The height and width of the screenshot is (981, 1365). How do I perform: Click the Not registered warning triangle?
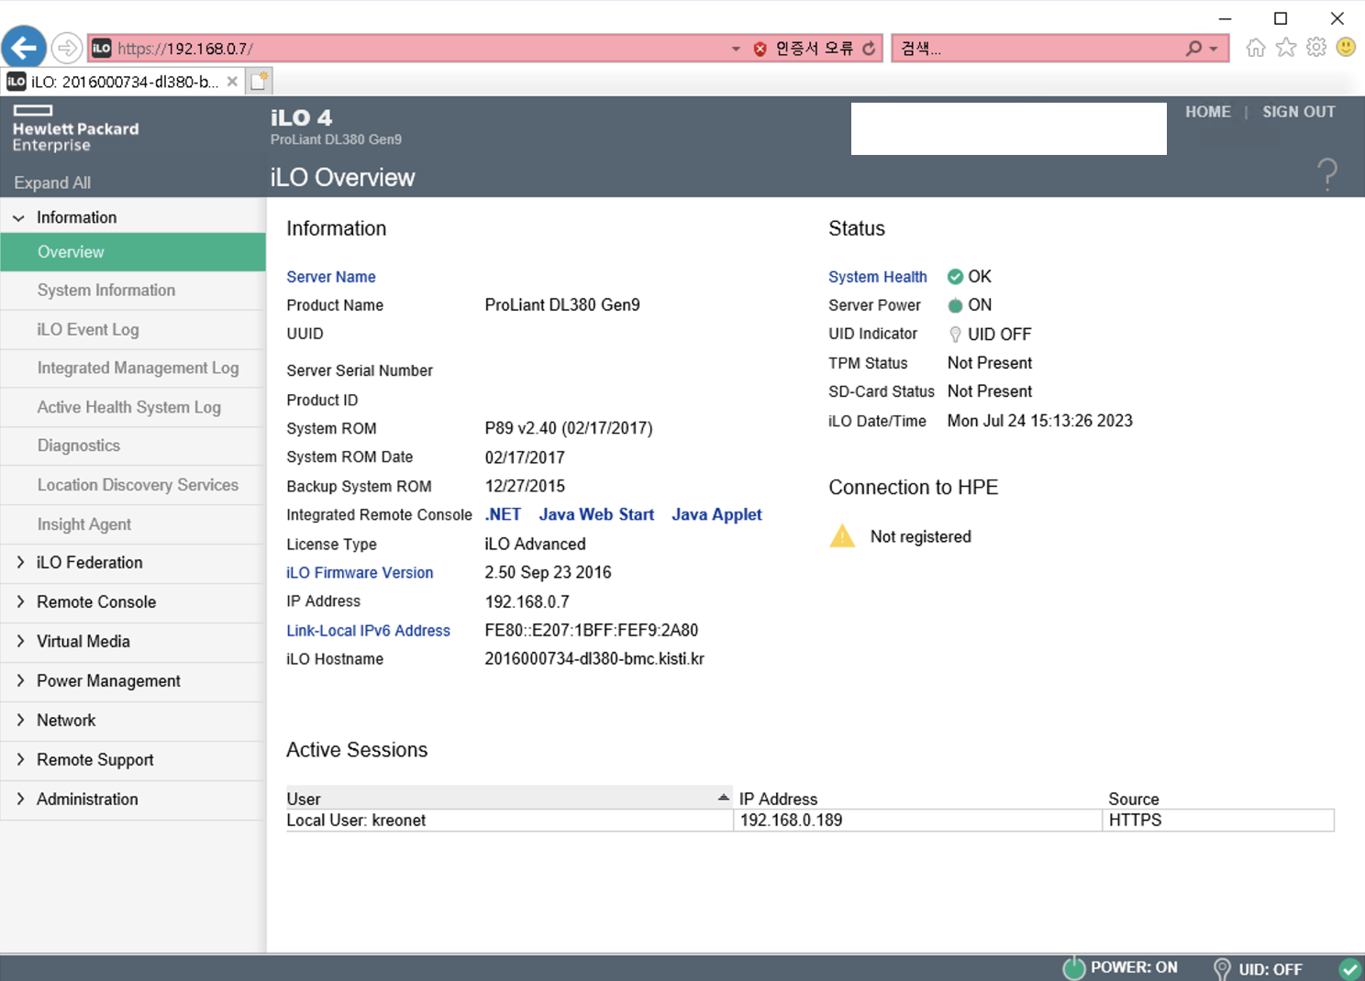pyautogui.click(x=842, y=536)
